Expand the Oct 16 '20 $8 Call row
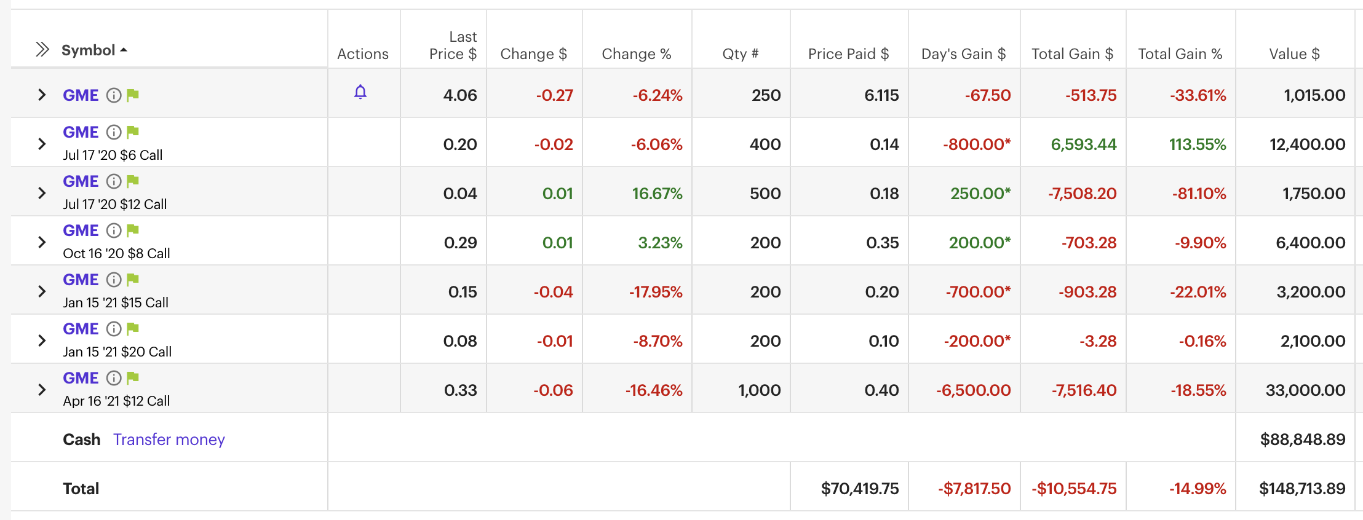This screenshot has height=520, width=1363. [x=42, y=242]
